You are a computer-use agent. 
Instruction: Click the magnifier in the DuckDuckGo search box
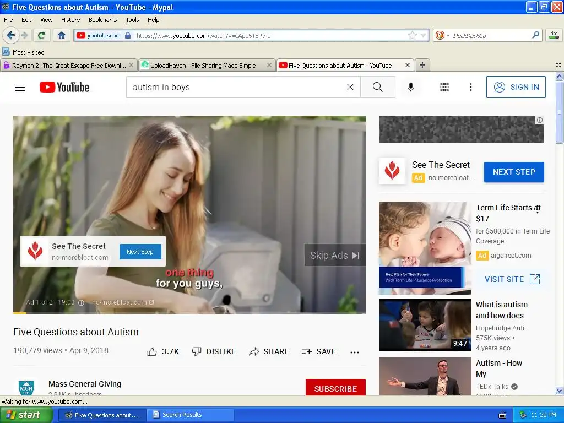pos(535,35)
